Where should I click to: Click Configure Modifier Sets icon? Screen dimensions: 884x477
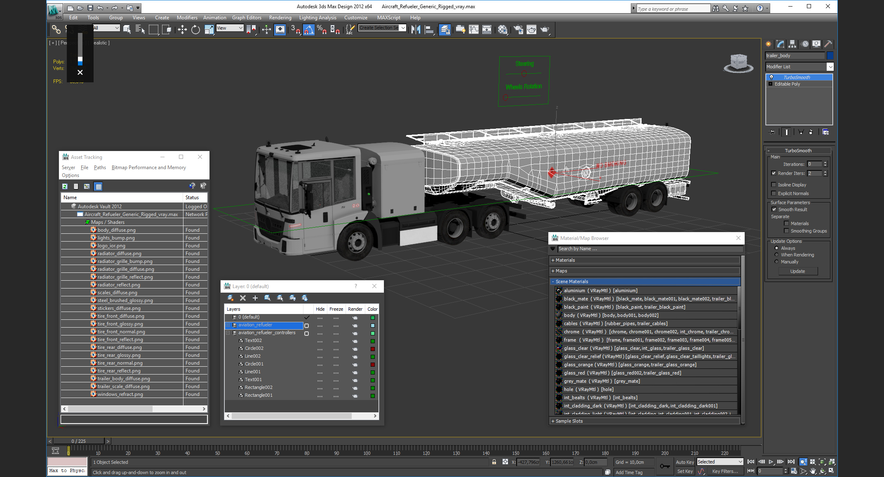tap(825, 132)
